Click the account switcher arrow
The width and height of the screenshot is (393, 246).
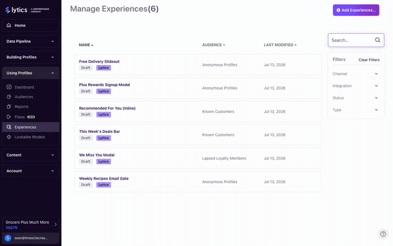55,225
